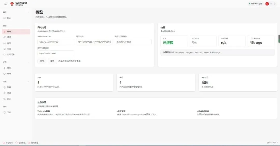The image size is (280, 146).
Task: Click 文档 book icon in sidebar
Action: [4, 112]
